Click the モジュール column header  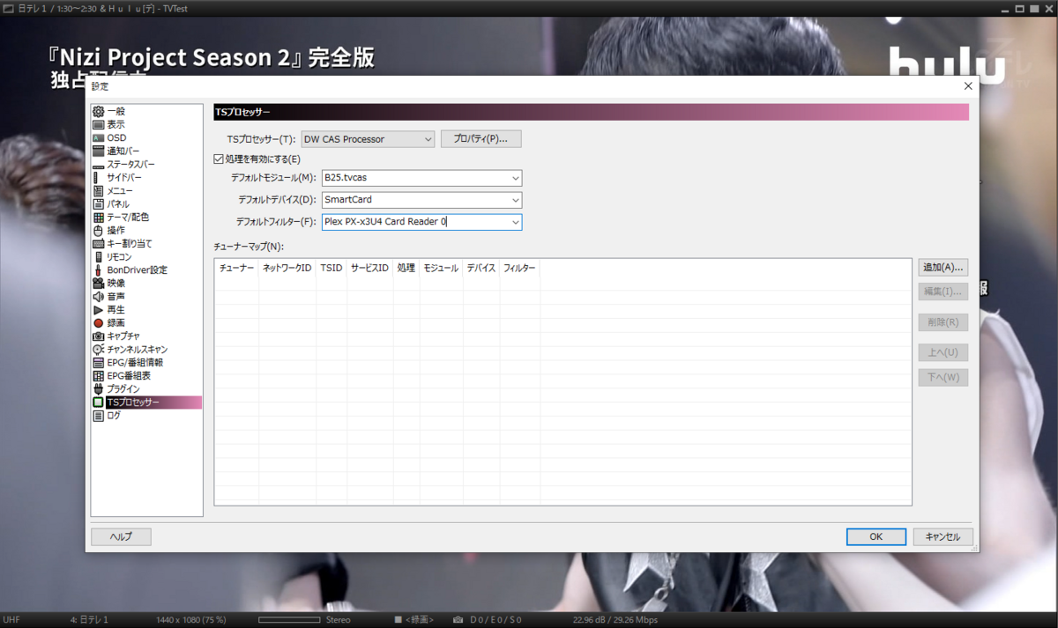[x=441, y=268]
